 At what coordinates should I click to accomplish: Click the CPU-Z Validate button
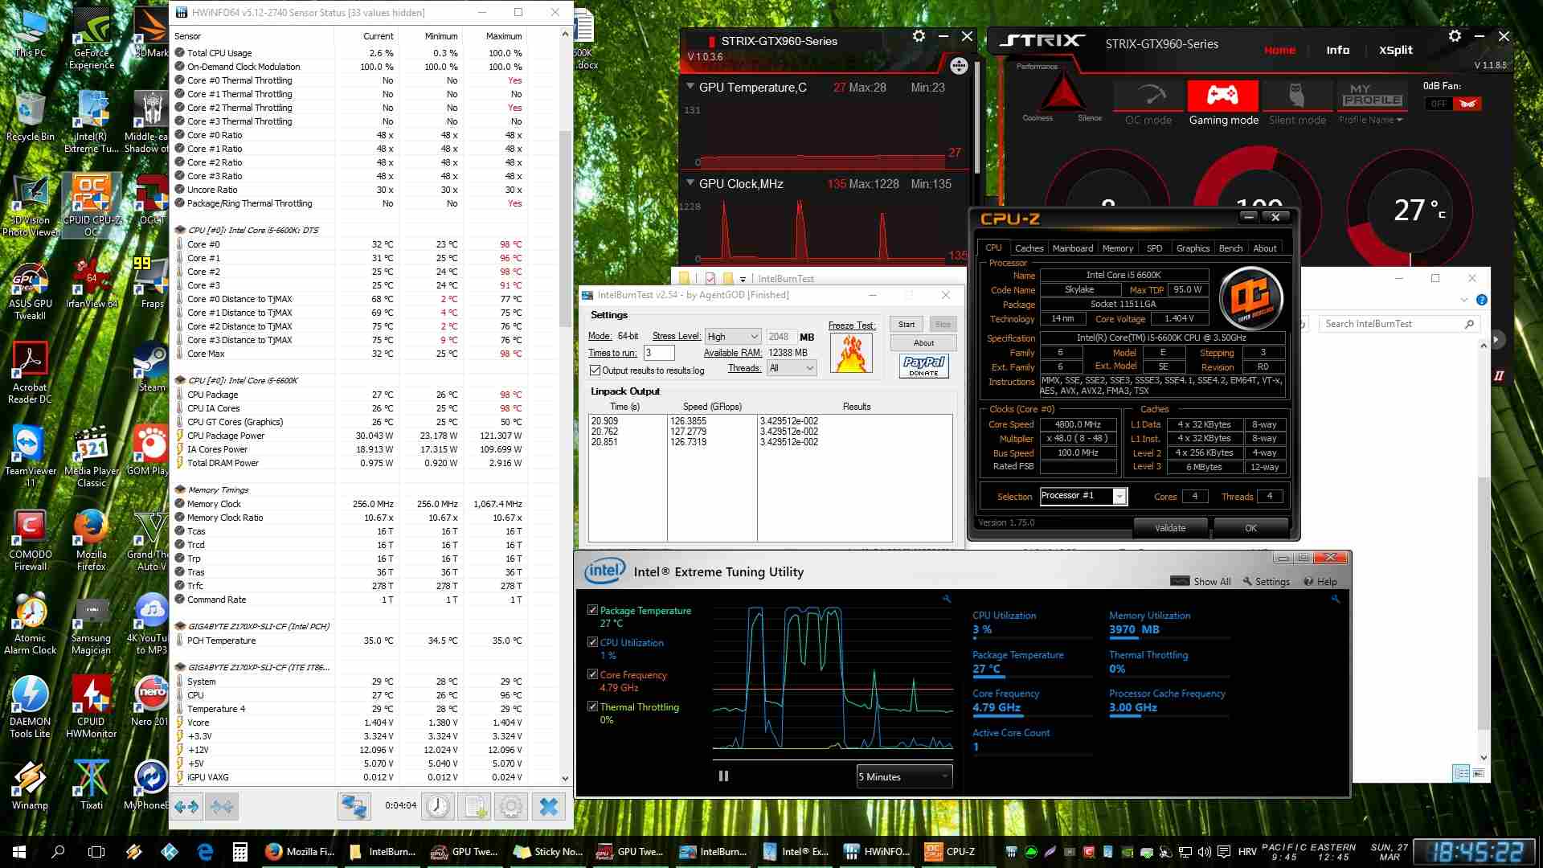tap(1170, 528)
